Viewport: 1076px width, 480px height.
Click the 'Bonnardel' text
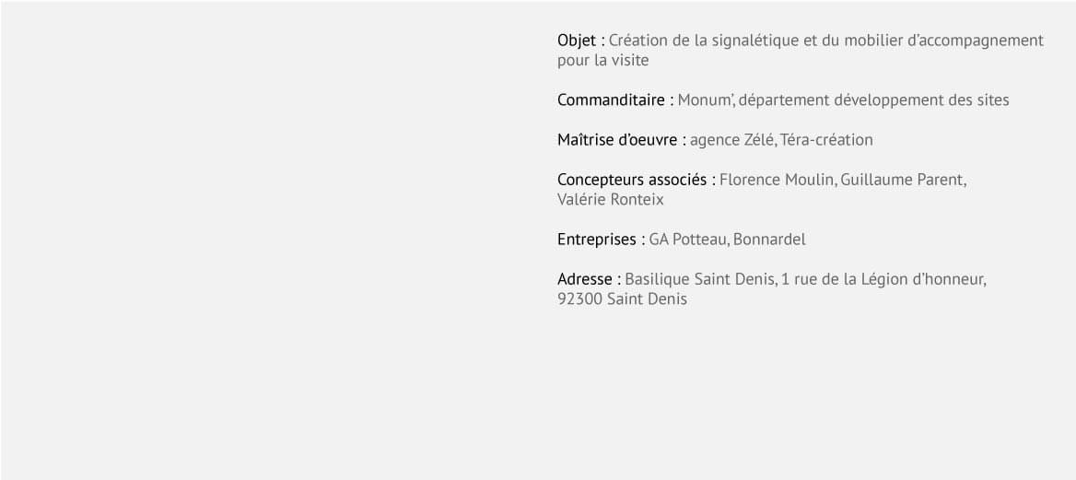769,240
